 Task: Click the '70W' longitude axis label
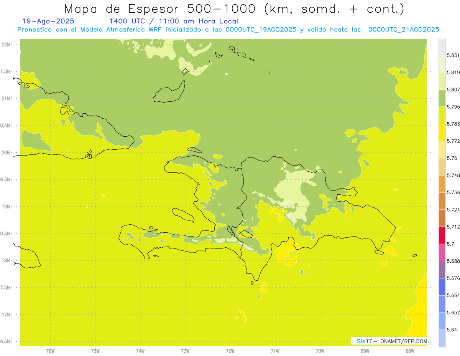(x=320, y=351)
